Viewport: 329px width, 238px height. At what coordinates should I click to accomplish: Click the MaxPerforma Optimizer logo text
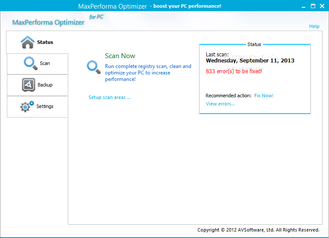pyautogui.click(x=48, y=22)
